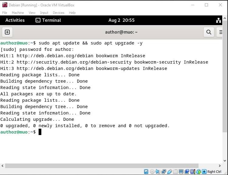Open the Machine menu

tap(18, 13)
